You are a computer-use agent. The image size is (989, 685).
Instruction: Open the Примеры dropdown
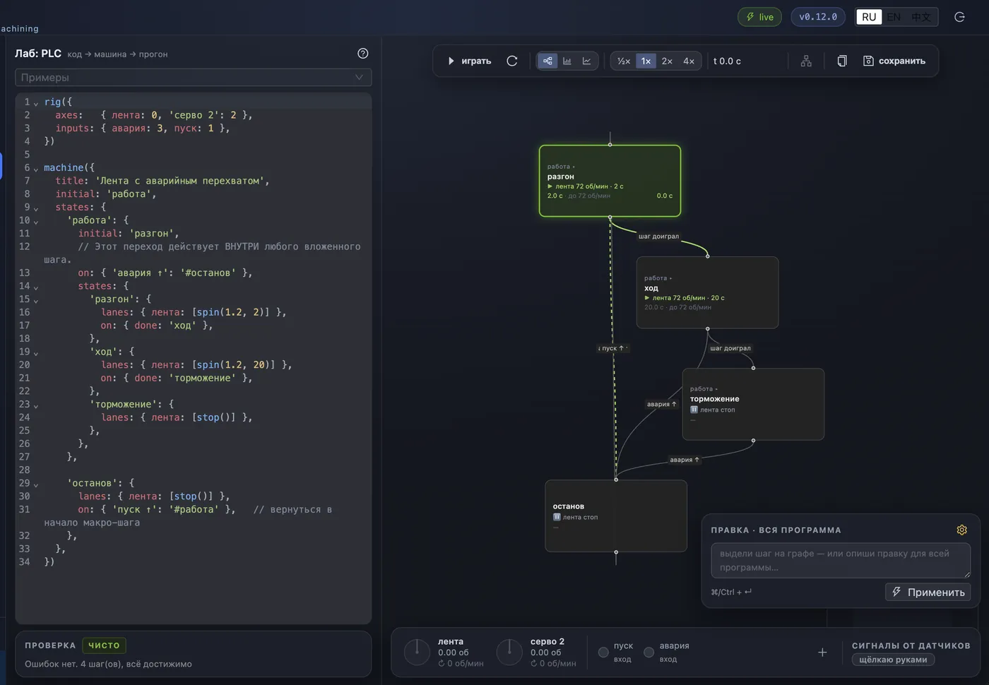pos(193,77)
